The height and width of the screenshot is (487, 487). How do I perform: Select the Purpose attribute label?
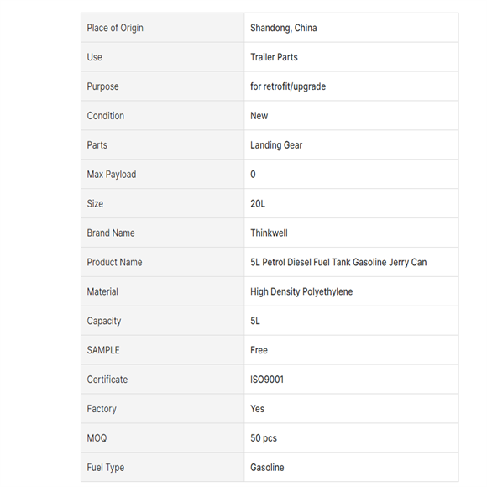click(102, 86)
